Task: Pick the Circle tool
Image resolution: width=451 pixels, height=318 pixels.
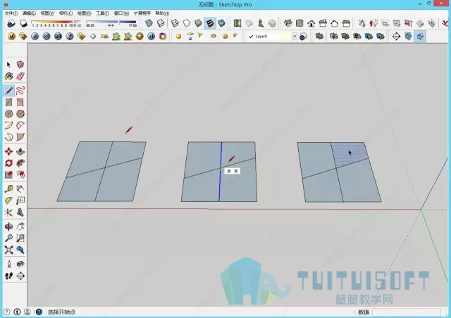Action: [x=8, y=114]
